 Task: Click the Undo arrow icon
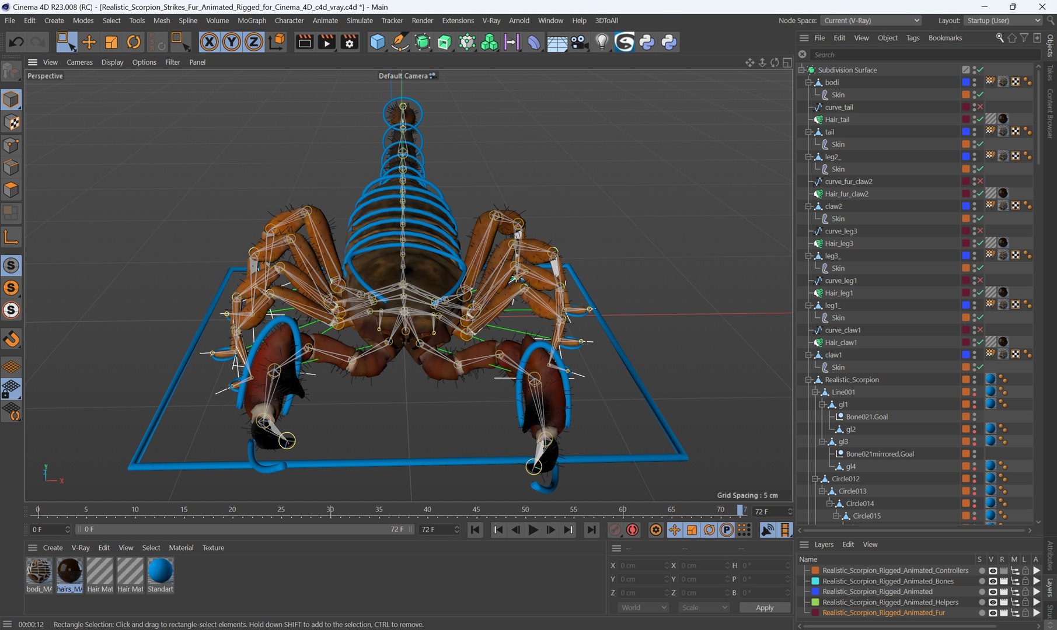click(16, 42)
